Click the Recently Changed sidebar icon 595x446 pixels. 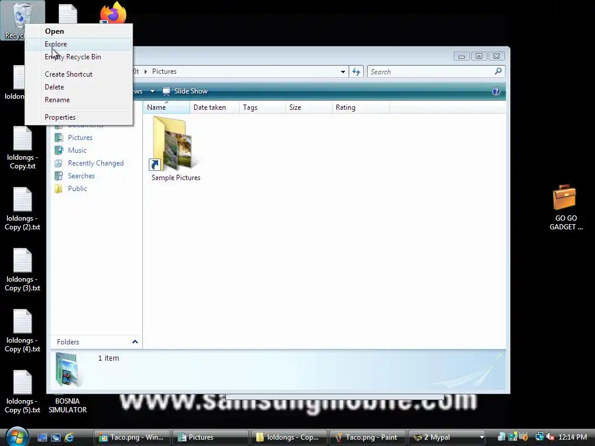point(59,163)
